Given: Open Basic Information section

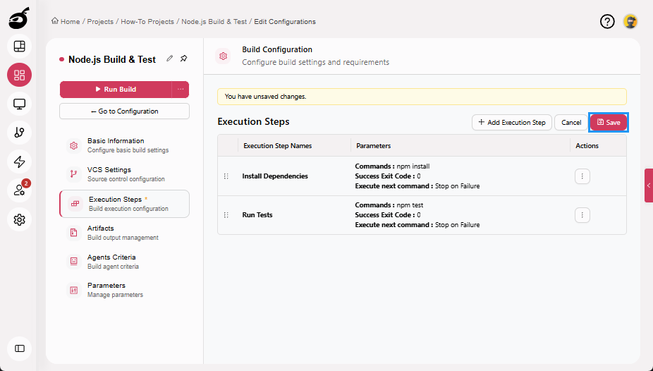Looking at the screenshot, I should coord(125,145).
